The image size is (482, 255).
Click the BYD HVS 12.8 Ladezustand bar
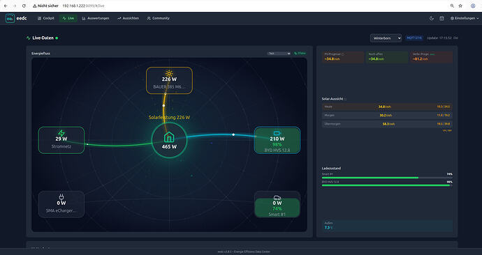(x=387, y=185)
